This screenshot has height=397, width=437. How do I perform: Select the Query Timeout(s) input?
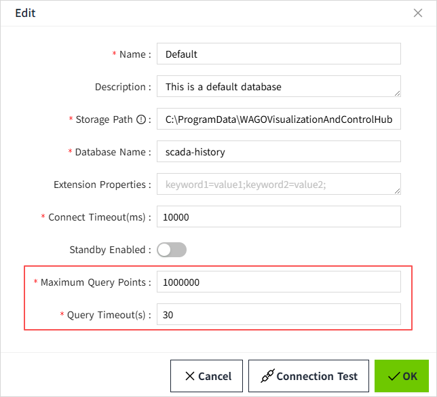[x=278, y=315]
